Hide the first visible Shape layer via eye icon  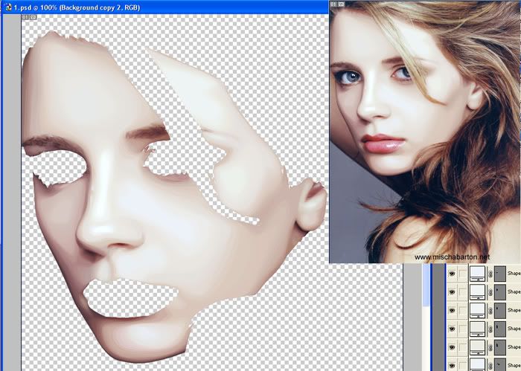[x=452, y=274]
